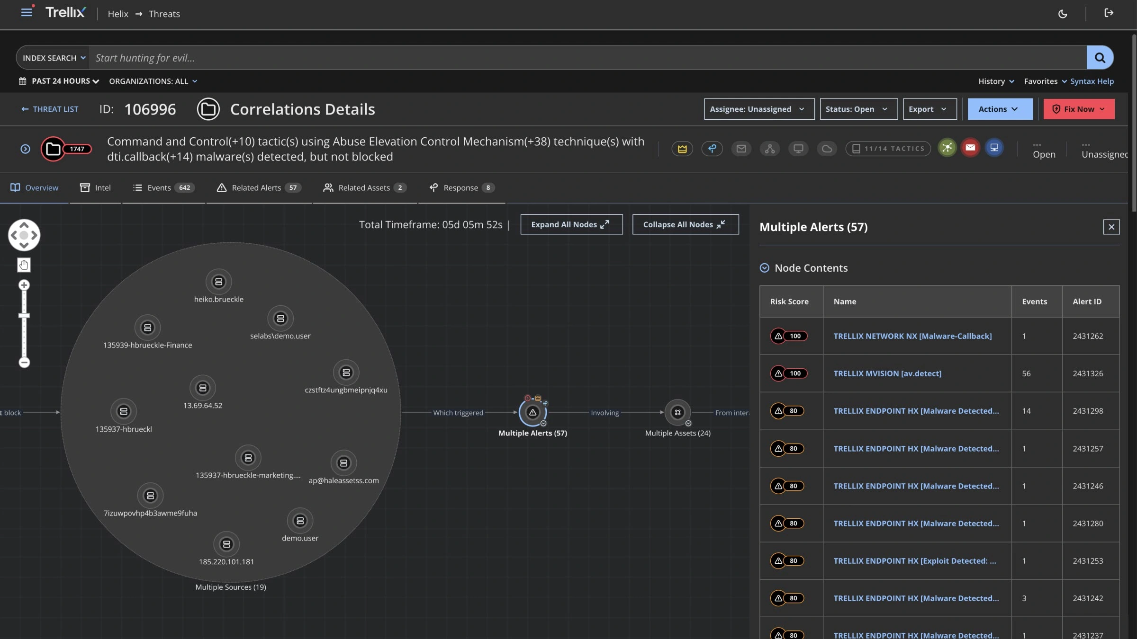Select the heiko.brueckle source node
The image size is (1137, 639).
tap(218, 282)
